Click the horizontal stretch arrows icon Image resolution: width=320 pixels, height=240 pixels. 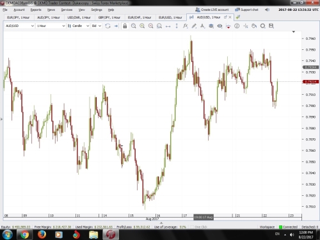tap(168, 26)
